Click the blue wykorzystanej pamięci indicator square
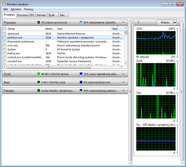 (x=81, y=91)
